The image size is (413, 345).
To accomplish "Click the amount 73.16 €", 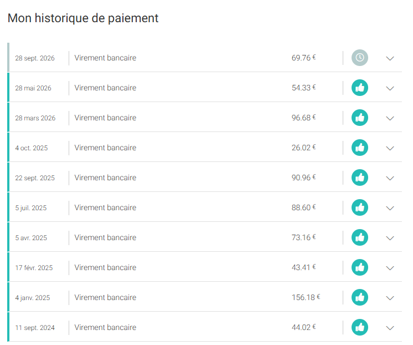I will coord(303,237).
